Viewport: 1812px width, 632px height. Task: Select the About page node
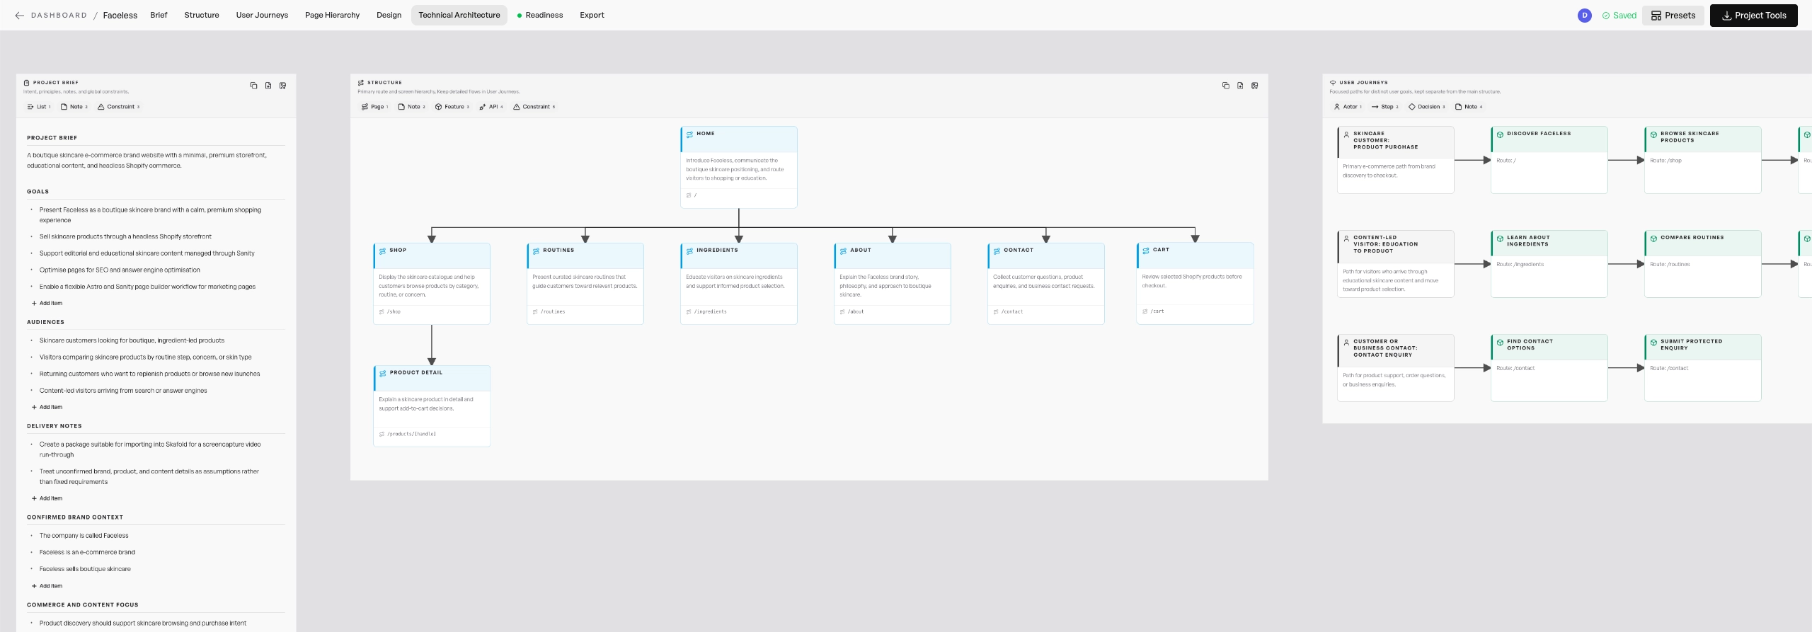pyautogui.click(x=892, y=284)
